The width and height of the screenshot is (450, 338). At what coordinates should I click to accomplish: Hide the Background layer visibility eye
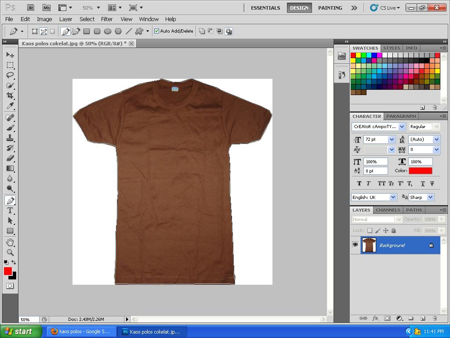tap(355, 245)
